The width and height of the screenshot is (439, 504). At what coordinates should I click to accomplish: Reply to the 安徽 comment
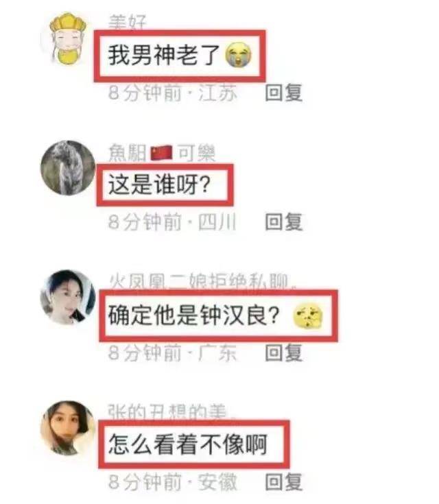click(x=284, y=482)
